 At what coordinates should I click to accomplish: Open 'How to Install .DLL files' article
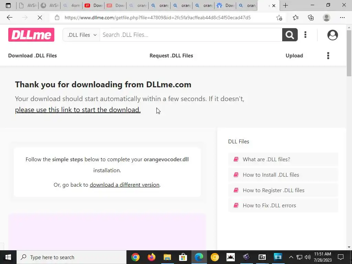[283, 175]
